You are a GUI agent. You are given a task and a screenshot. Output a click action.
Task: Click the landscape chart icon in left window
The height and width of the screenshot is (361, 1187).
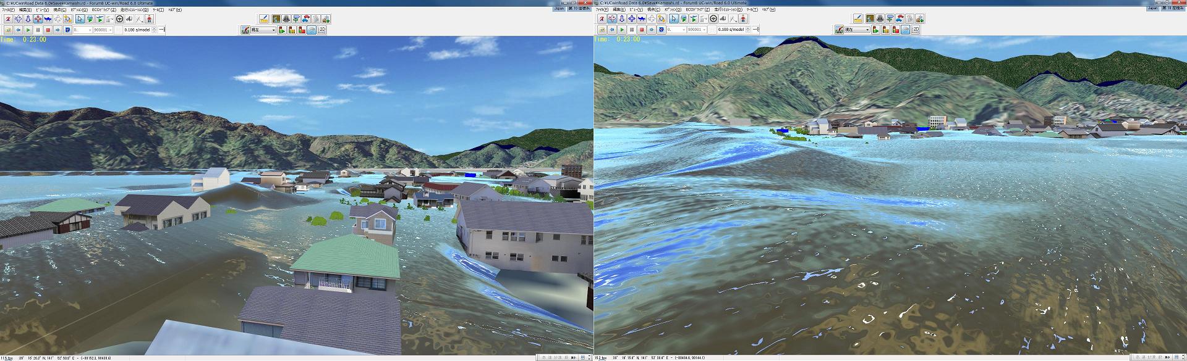pos(245,30)
